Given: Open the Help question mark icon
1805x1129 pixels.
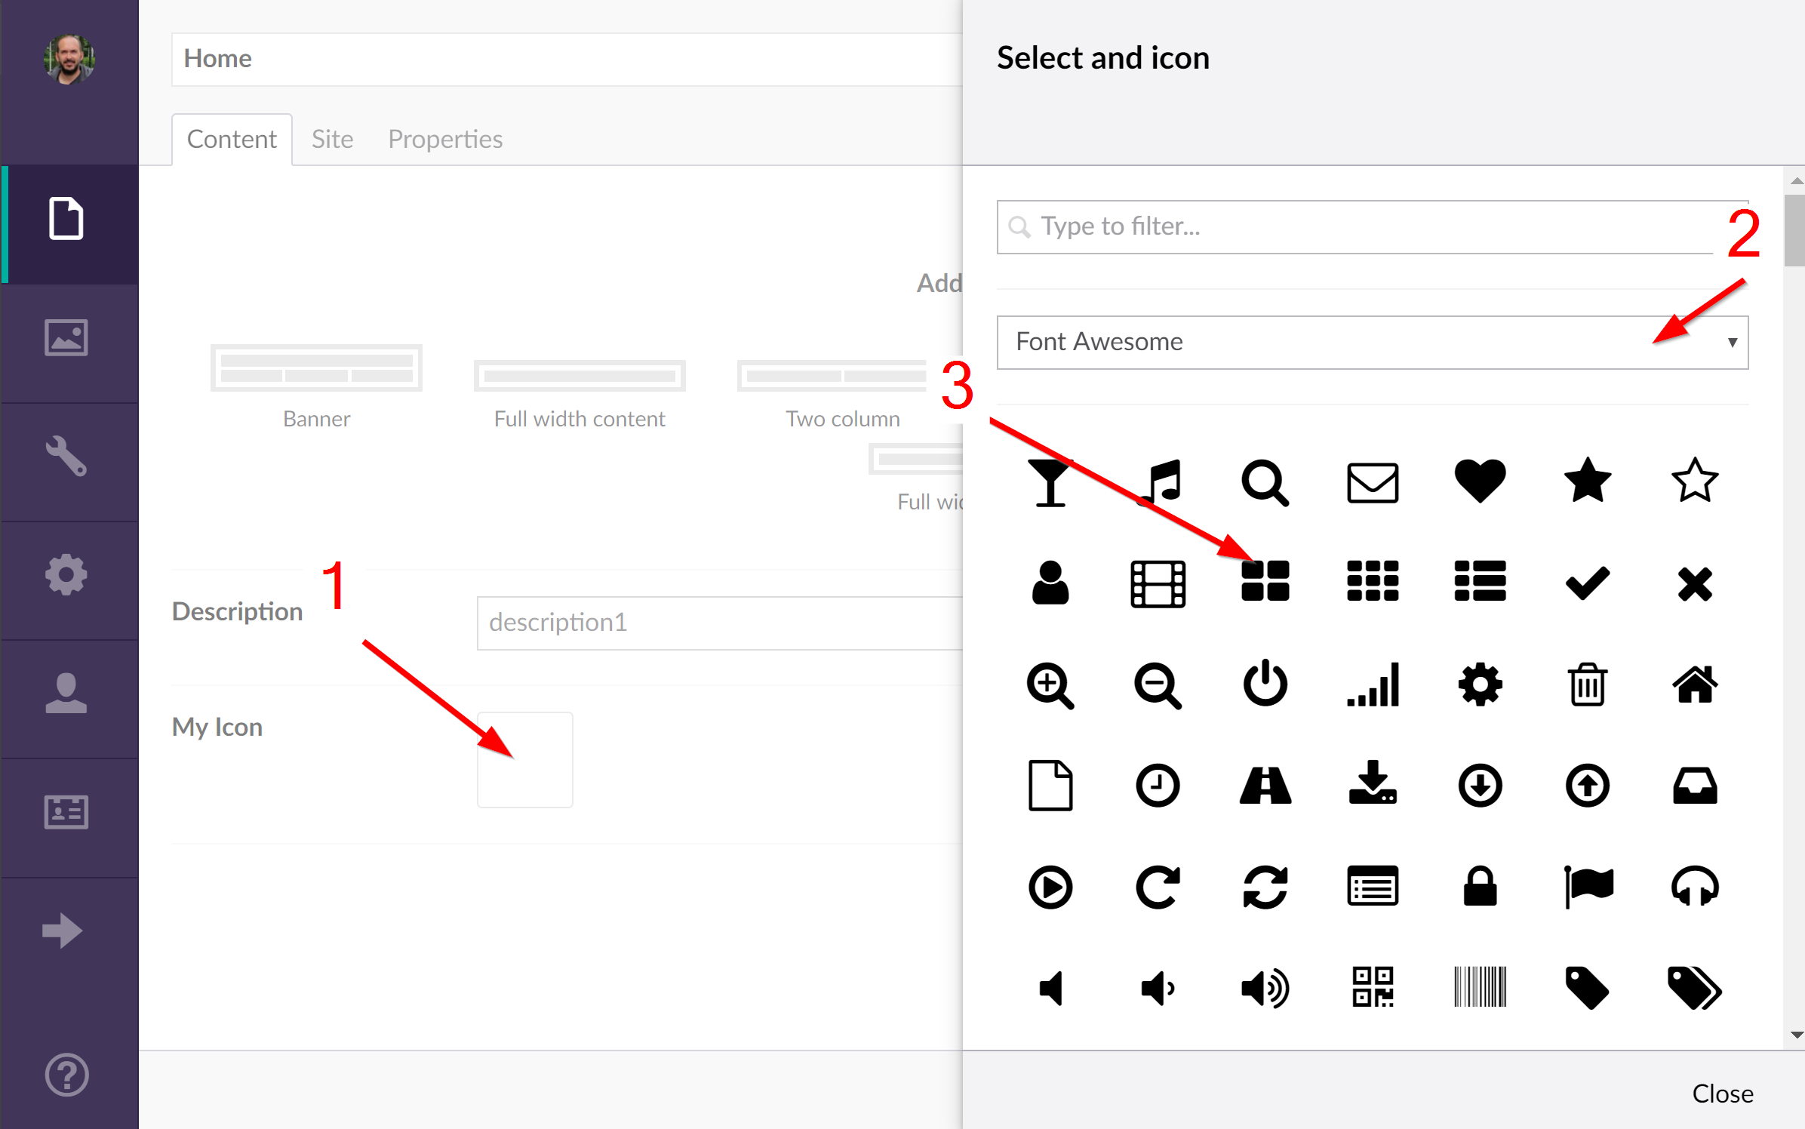Looking at the screenshot, I should pos(66,1075).
